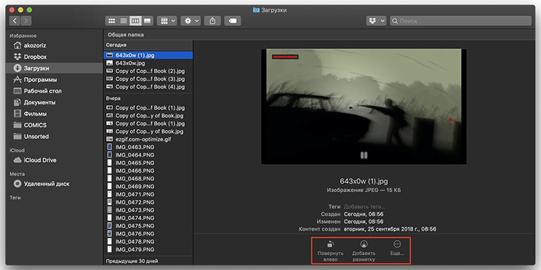Select IMG_0472.PNG file
The width and height of the screenshot is (541, 270).
click(x=148, y=202)
